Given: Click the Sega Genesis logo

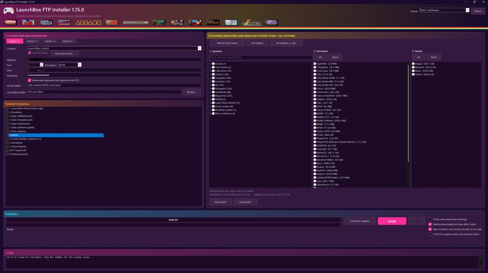Looking at the screenshot, I should [46, 22].
